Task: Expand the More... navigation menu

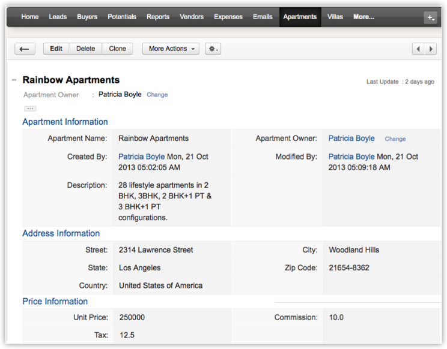Action: (363, 17)
